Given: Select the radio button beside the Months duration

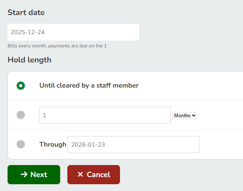Looking at the screenshot, I should click(x=21, y=115).
